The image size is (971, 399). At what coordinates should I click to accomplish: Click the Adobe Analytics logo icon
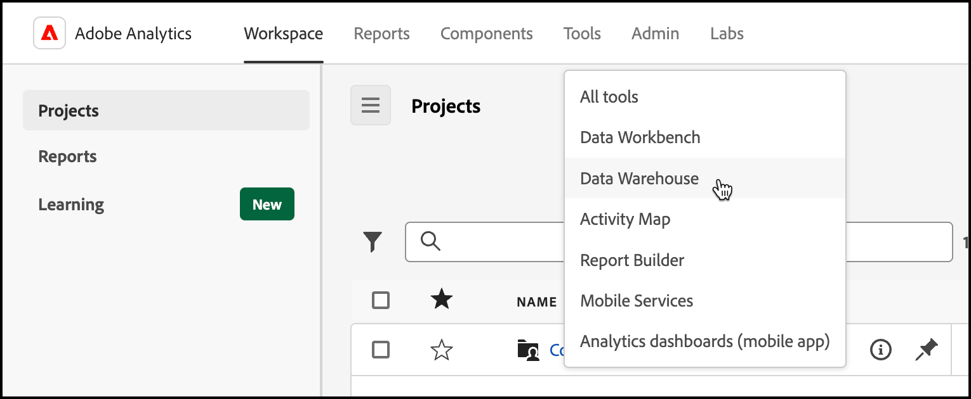(50, 33)
